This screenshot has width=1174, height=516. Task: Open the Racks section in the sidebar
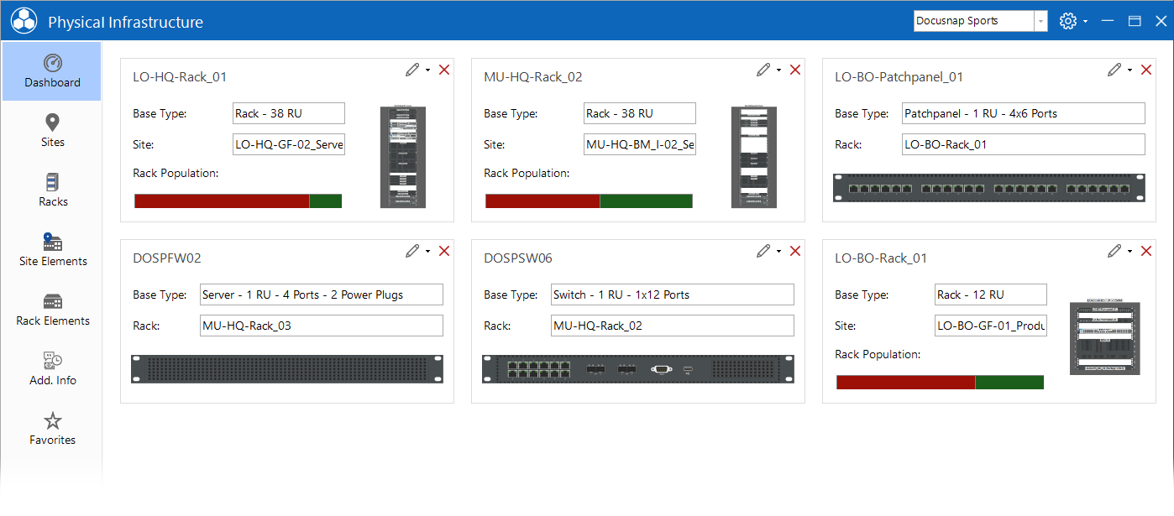pos(52,190)
